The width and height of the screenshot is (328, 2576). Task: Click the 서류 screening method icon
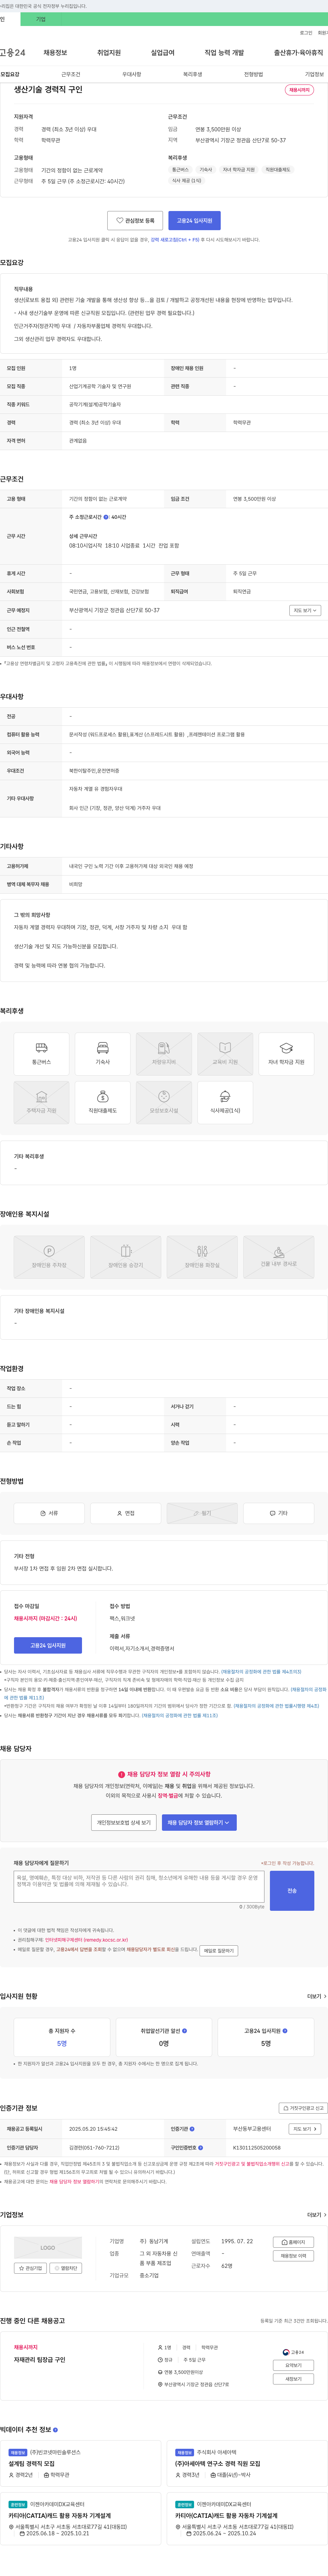(49, 1513)
